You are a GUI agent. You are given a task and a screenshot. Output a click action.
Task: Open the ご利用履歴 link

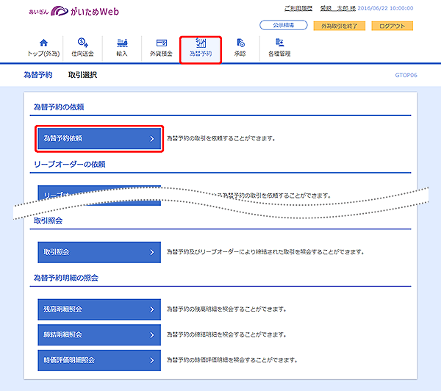coord(298,8)
